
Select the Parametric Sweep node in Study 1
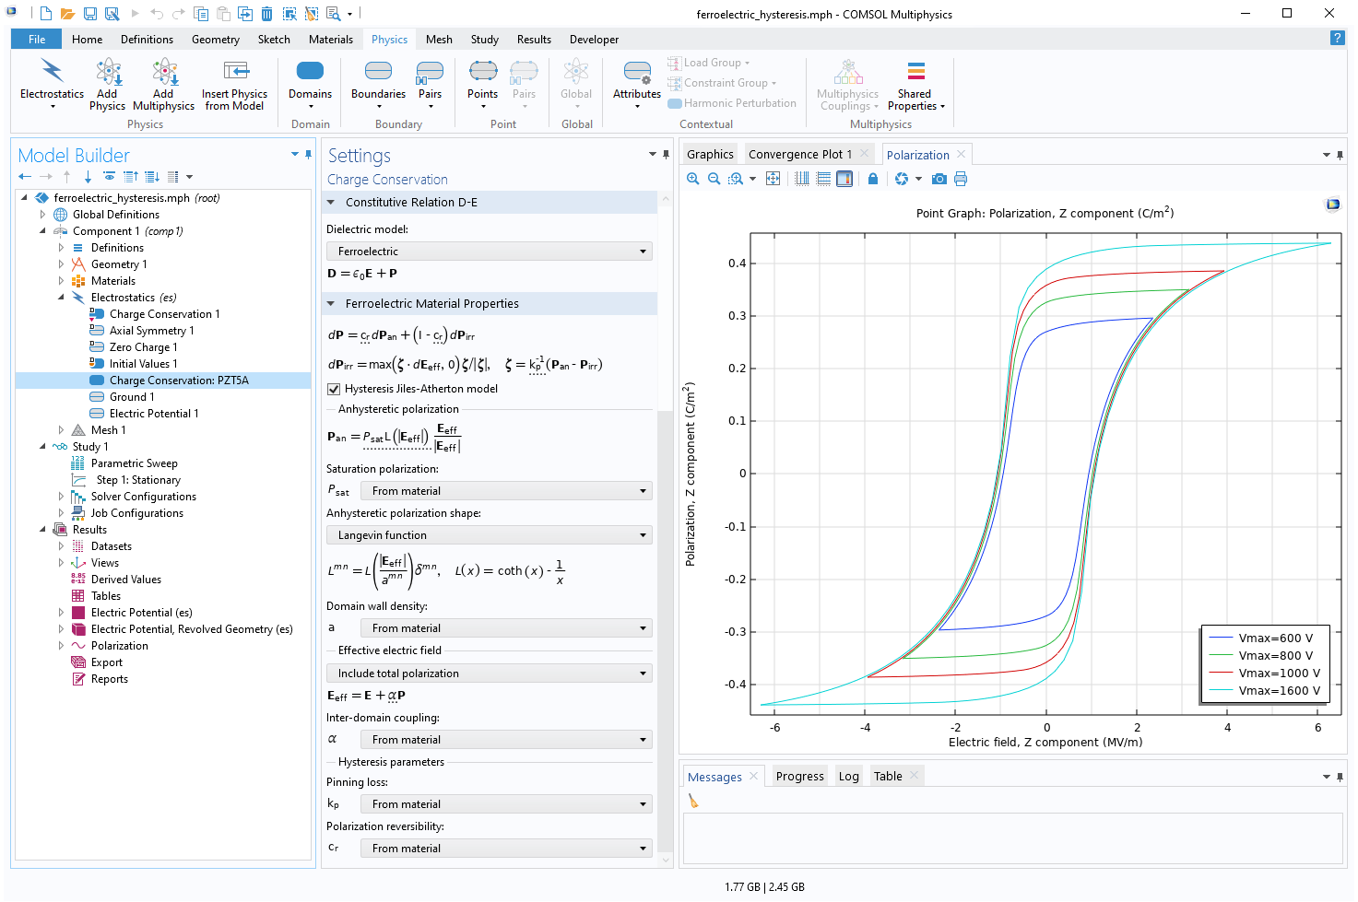pyautogui.click(x=134, y=463)
